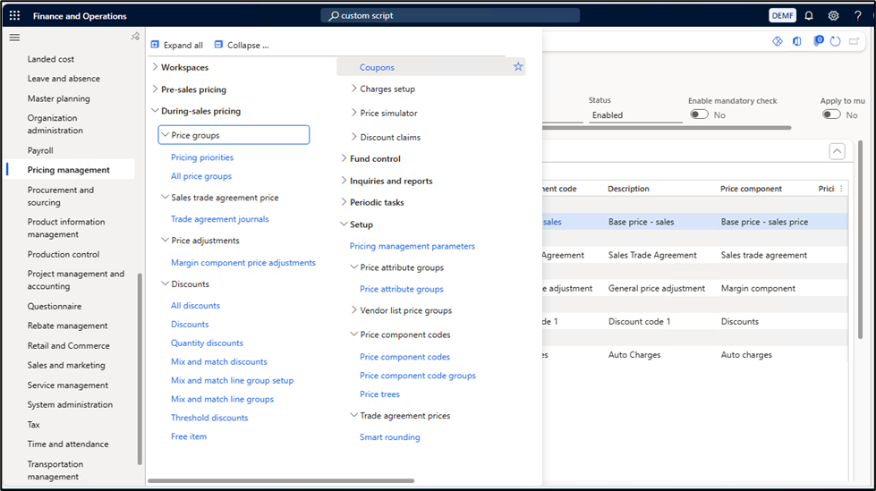The width and height of the screenshot is (876, 491).
Task: Select Pricing management module
Action: click(69, 170)
